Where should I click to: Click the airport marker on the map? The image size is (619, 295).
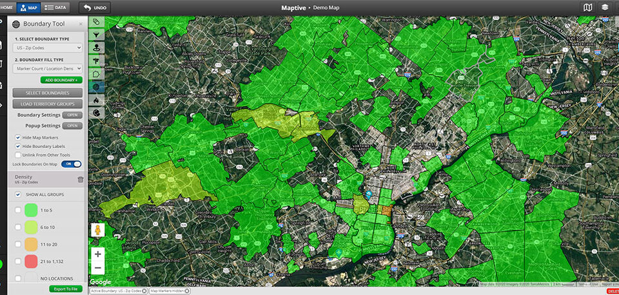coord(339,252)
